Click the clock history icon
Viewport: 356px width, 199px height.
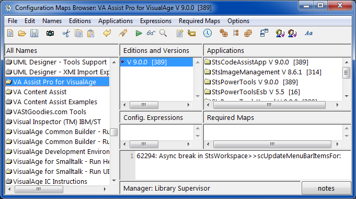208,33
